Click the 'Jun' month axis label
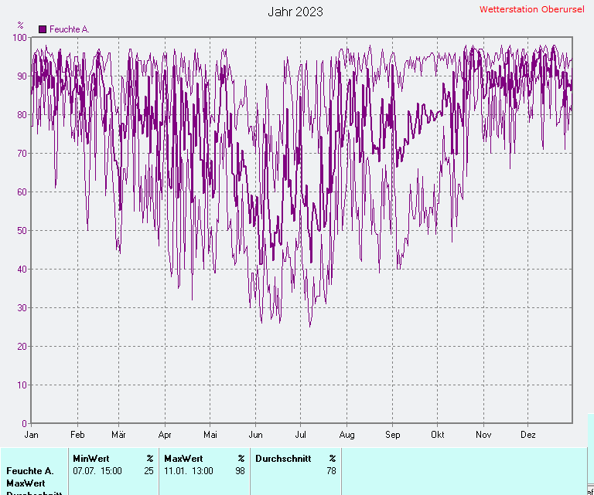The image size is (594, 495). click(x=256, y=435)
